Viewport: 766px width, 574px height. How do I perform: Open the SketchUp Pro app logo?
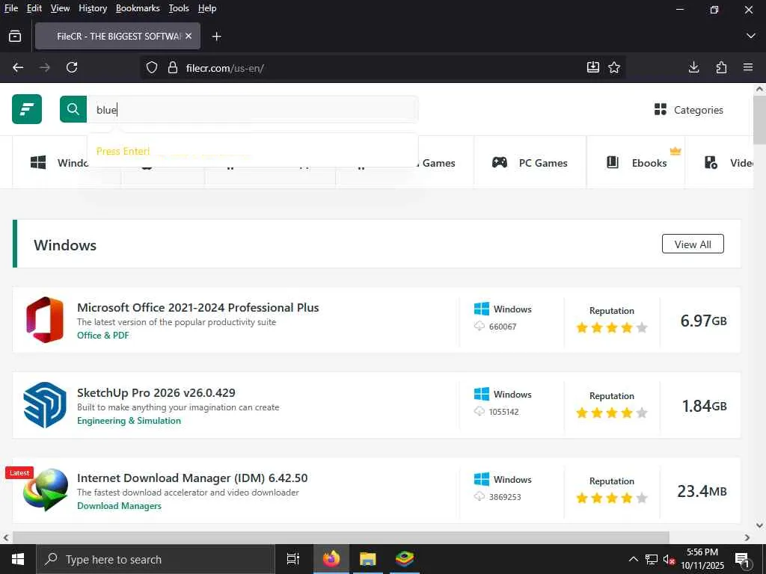click(45, 405)
